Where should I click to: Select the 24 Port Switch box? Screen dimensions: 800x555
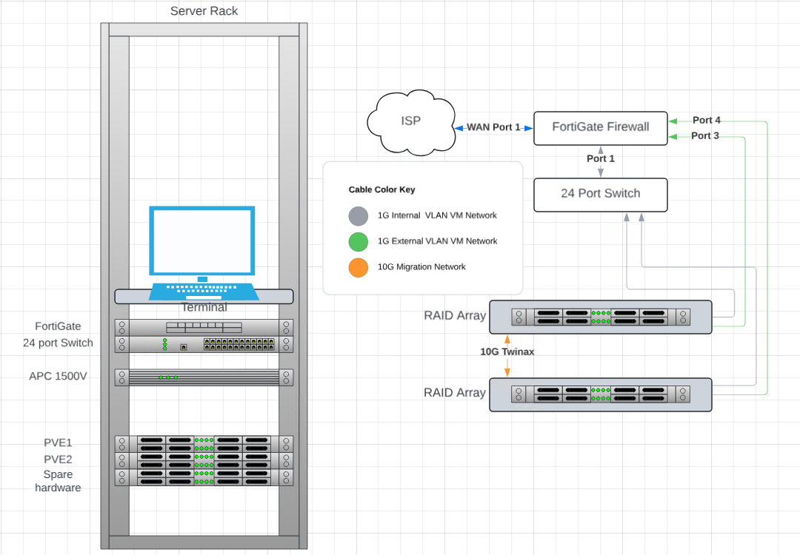pyautogui.click(x=601, y=194)
